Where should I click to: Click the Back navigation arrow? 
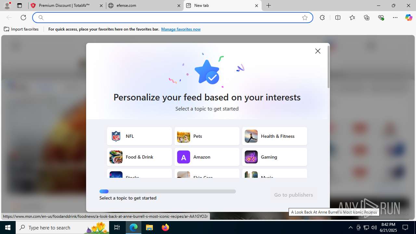9,18
